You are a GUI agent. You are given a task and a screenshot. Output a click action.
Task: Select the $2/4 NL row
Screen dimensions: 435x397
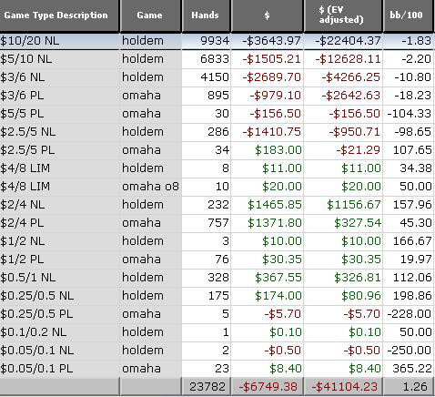pos(217,205)
